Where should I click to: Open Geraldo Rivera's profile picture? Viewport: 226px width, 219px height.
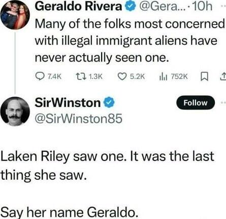point(15,15)
